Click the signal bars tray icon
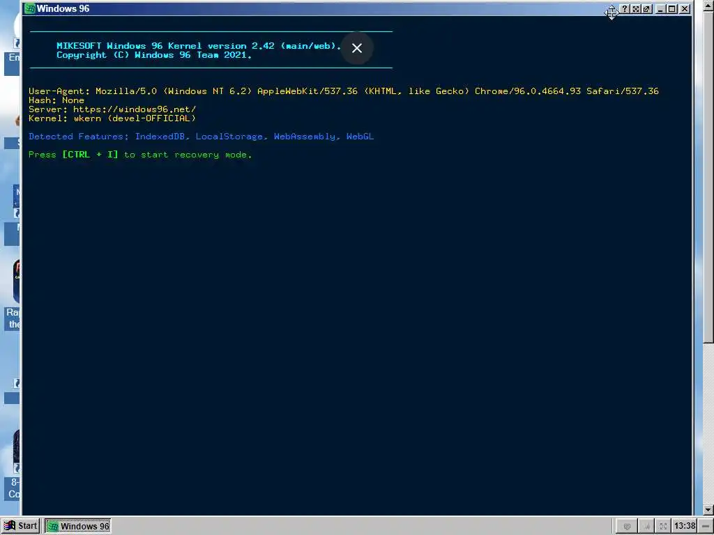The image size is (714, 535). (646, 527)
